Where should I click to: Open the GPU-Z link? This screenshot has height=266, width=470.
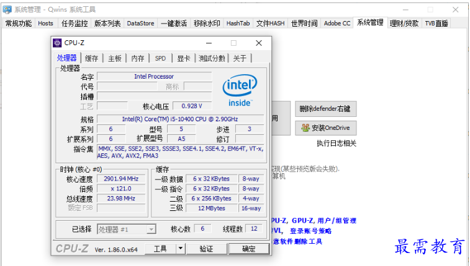pos(303,221)
